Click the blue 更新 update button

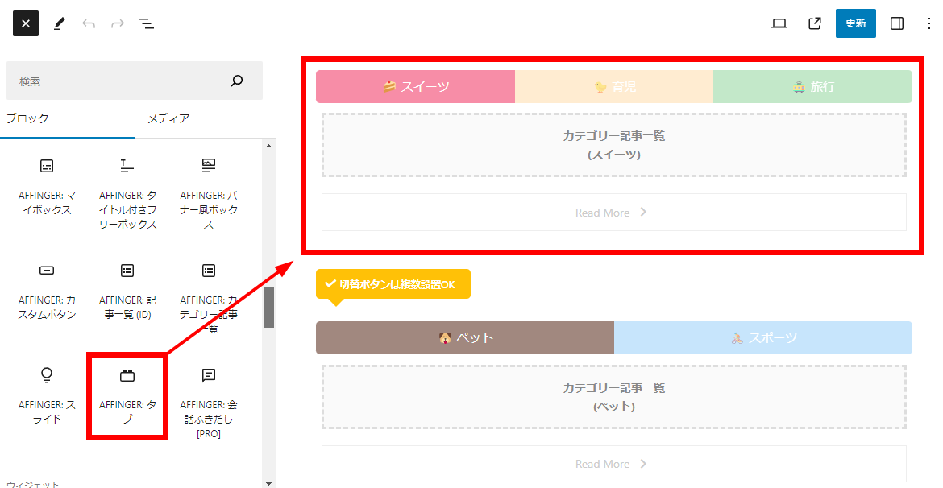855,23
